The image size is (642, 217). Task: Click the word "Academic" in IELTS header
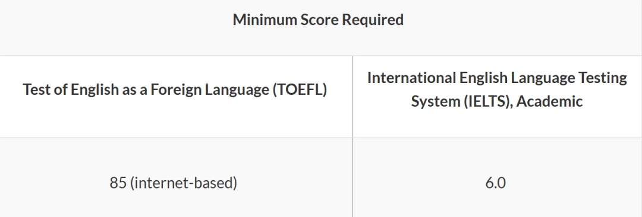549,101
